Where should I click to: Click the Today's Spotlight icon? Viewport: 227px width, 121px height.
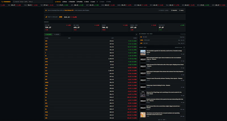[46, 17]
